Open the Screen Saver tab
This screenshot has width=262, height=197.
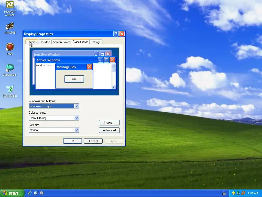click(x=61, y=42)
